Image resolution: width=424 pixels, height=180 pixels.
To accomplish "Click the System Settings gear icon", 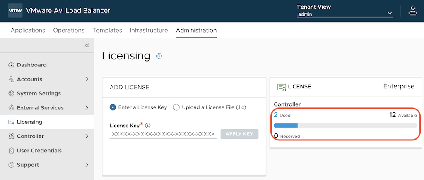I will [11, 93].
